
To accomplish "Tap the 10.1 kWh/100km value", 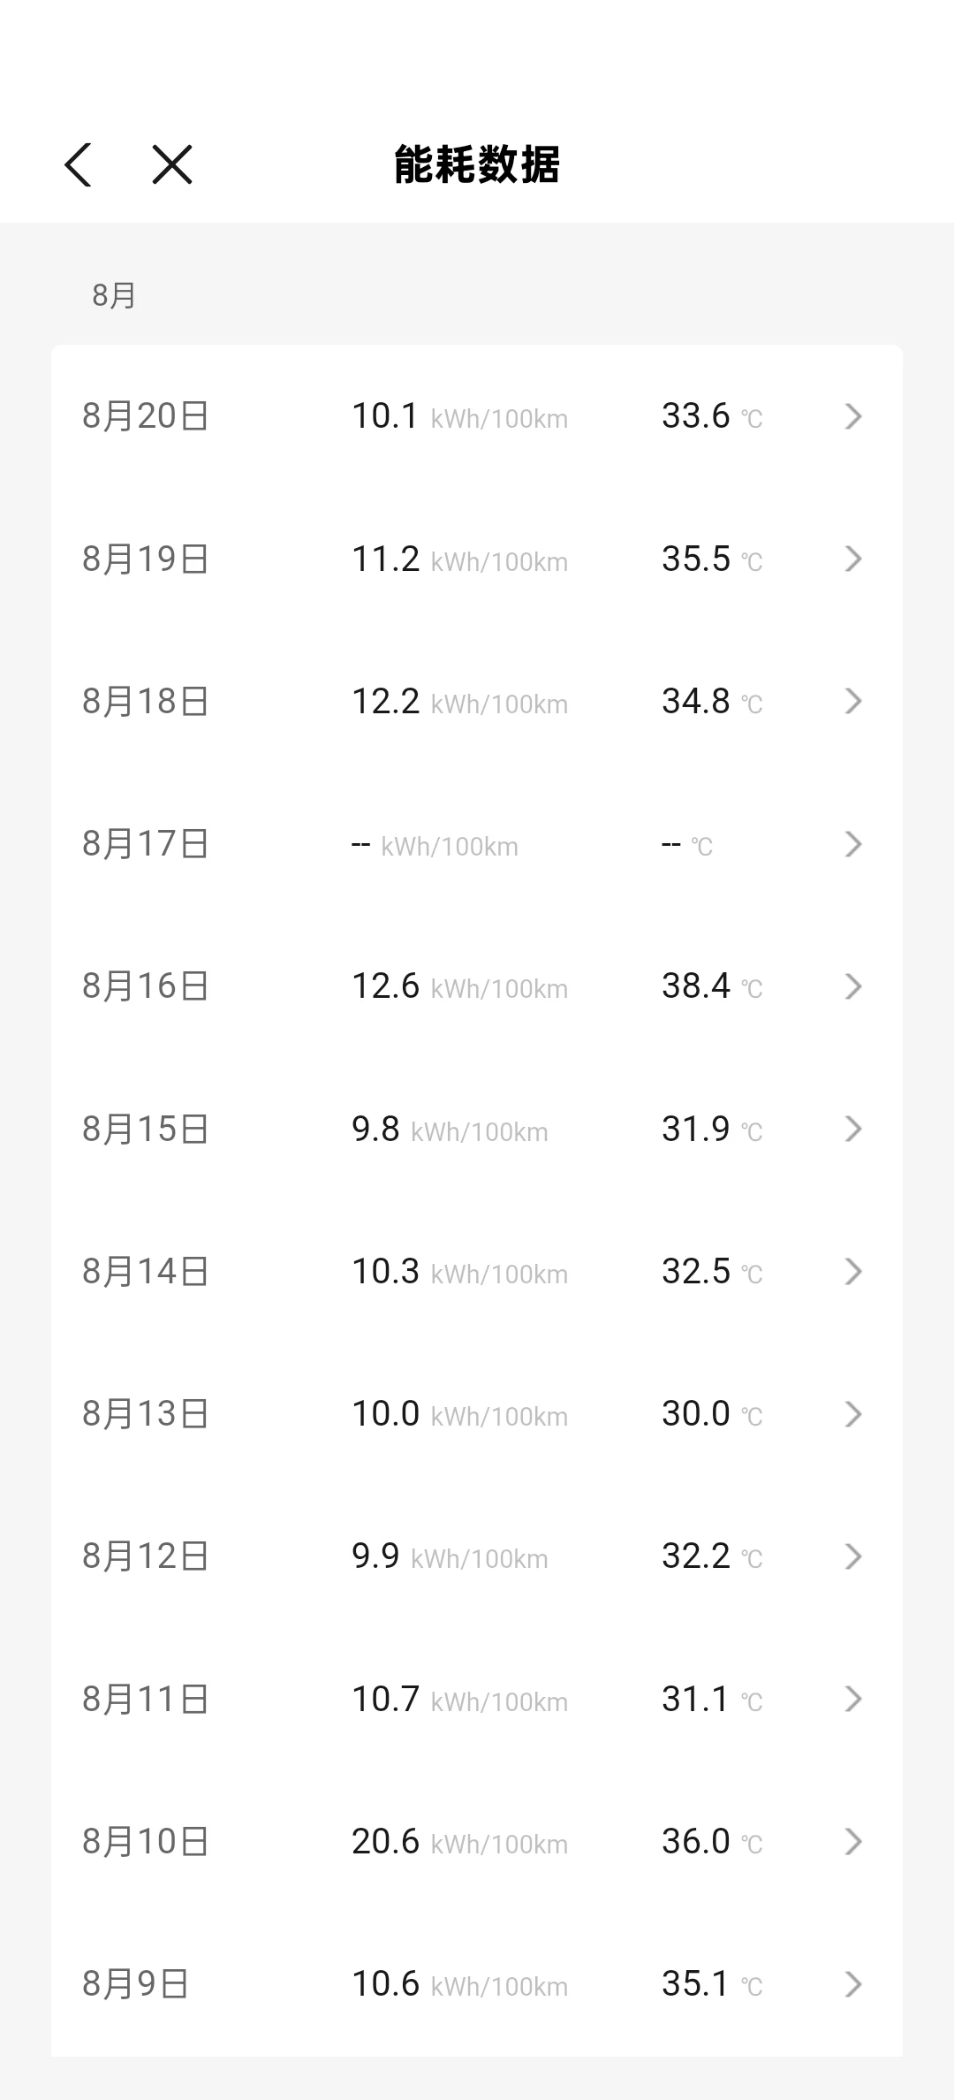I will click(459, 415).
